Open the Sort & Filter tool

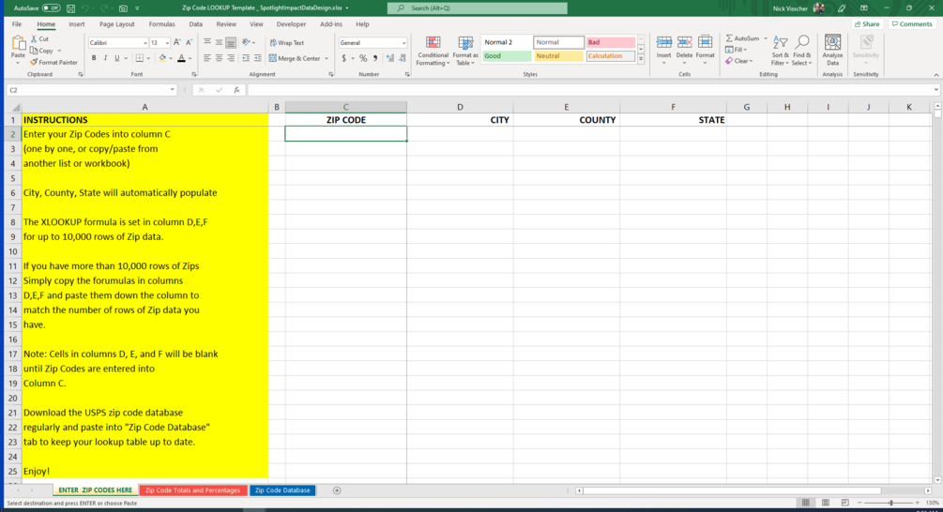click(780, 51)
